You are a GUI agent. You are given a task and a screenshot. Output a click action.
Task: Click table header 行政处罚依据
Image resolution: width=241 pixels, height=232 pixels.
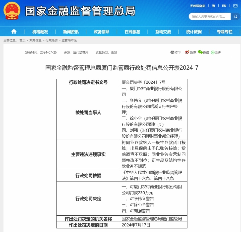[x=88, y=175]
